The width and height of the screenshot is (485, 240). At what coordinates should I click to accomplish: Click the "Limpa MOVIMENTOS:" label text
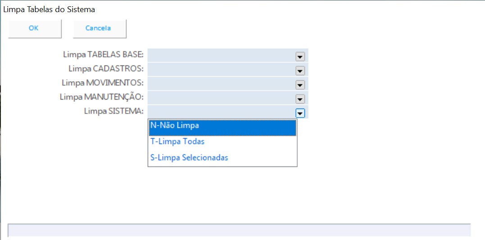point(102,83)
